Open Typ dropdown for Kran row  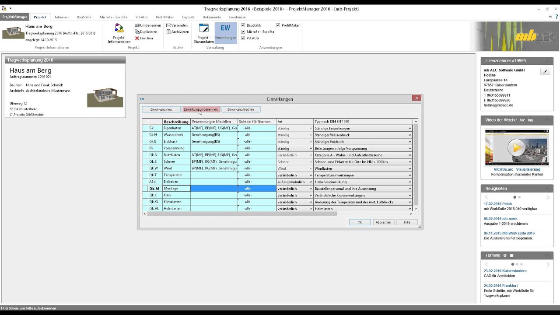click(410, 196)
